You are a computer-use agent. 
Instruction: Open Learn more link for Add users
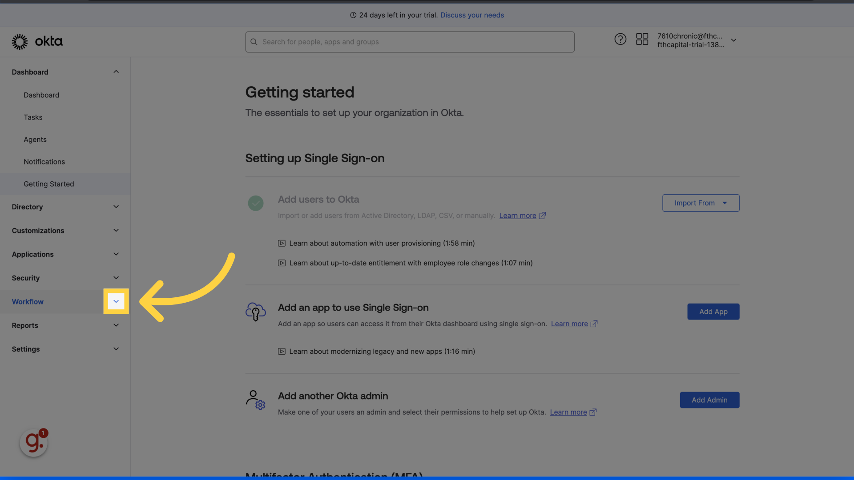coord(518,216)
